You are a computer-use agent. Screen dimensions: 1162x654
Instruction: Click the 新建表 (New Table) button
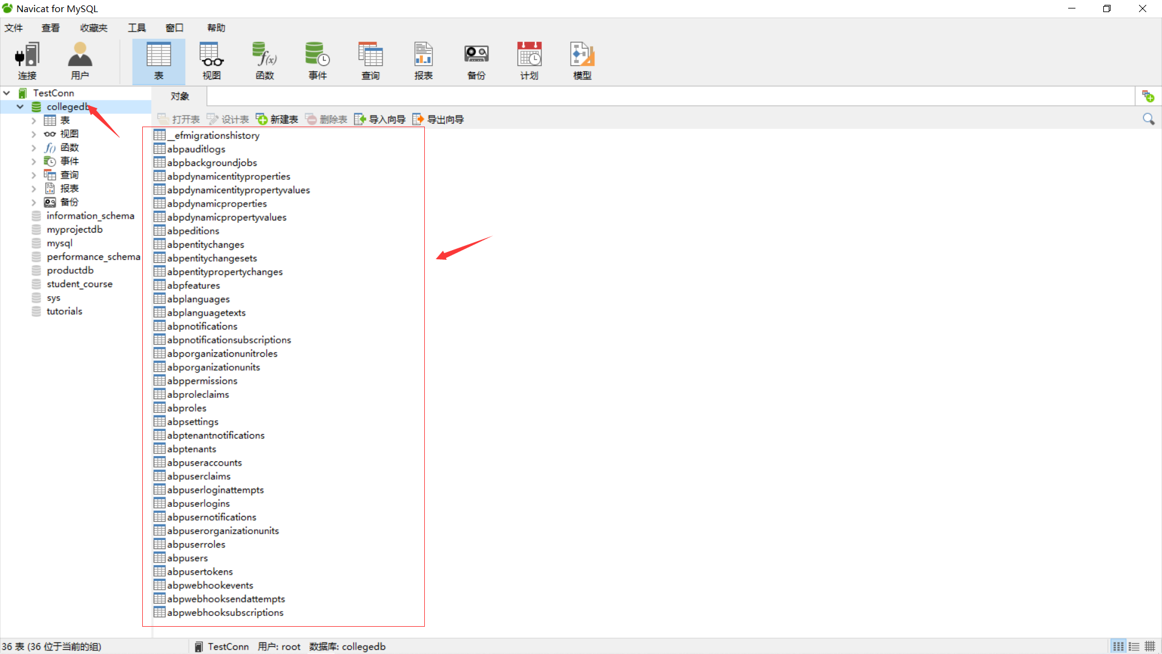coord(277,119)
